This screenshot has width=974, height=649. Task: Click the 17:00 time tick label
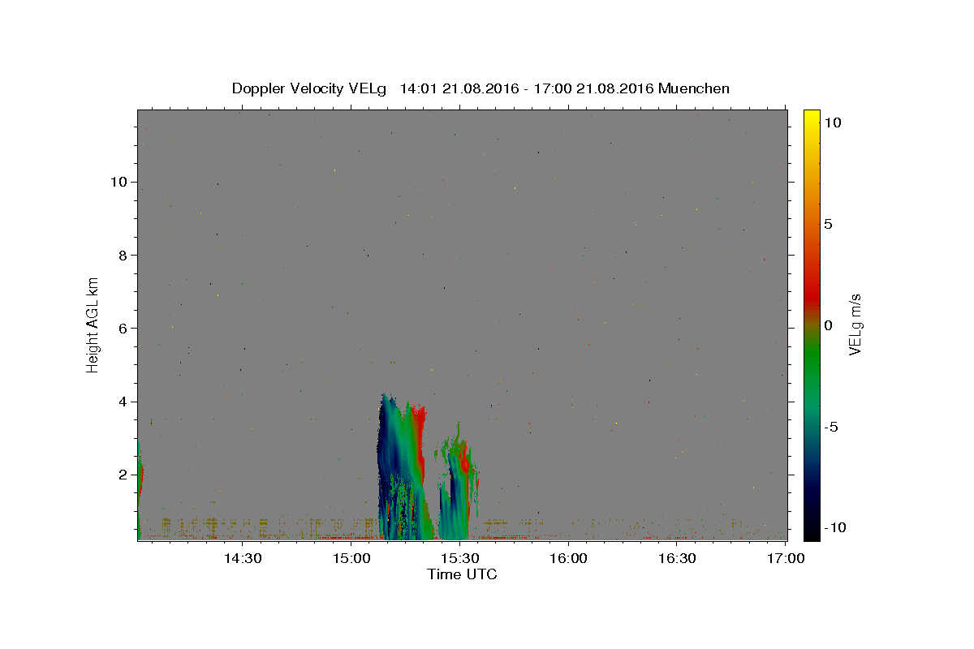coord(786,558)
